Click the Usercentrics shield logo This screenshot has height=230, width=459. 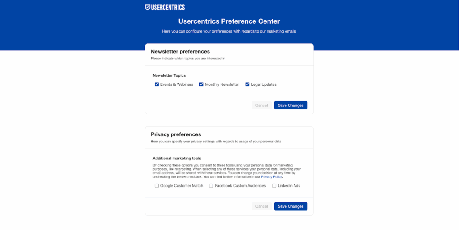(147, 7)
